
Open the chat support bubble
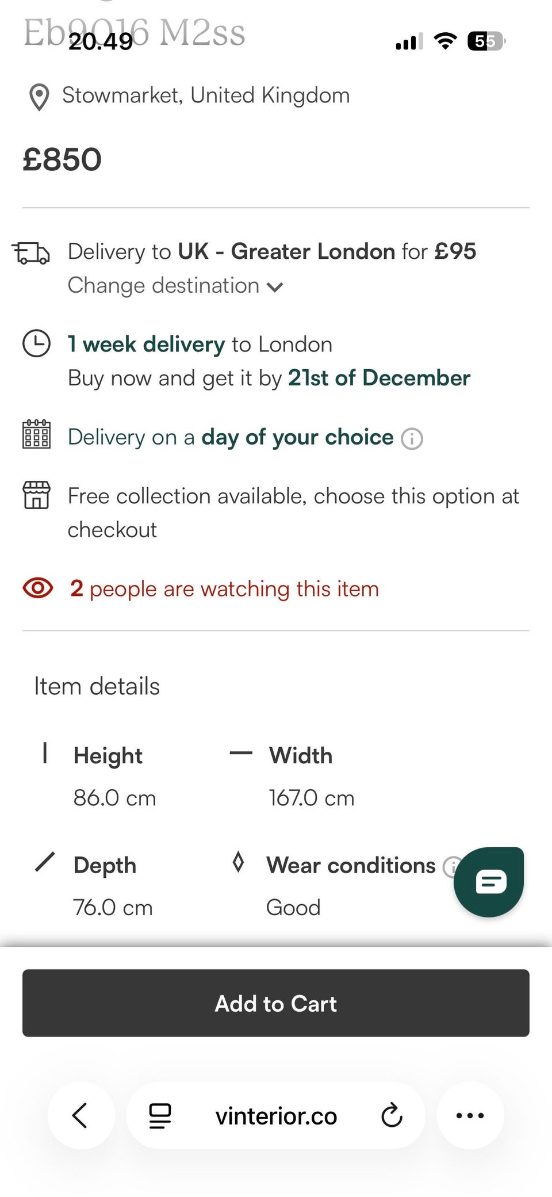(x=489, y=882)
